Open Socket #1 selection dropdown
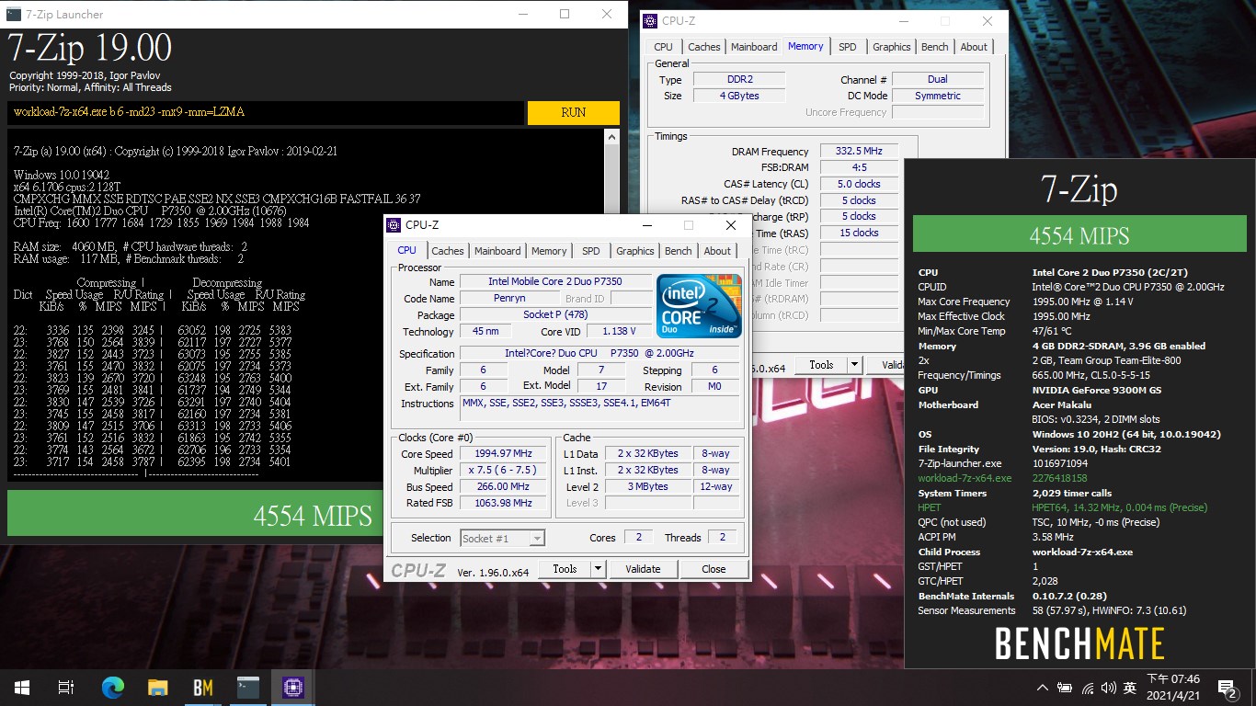Screen dimensions: 1256x706 [x=502, y=538]
